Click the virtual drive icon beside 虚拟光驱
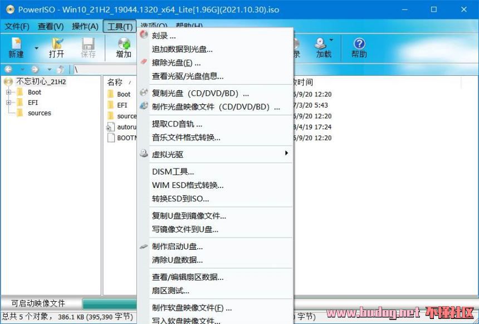 coord(144,153)
